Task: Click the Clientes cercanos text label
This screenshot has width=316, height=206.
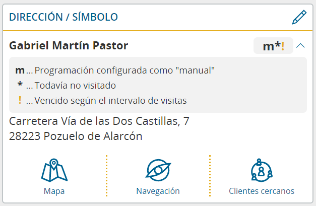Action: pyautogui.click(x=262, y=191)
